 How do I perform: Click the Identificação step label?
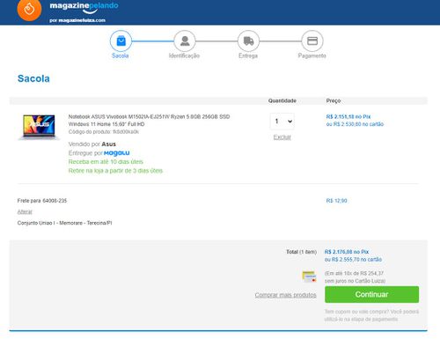(x=184, y=55)
